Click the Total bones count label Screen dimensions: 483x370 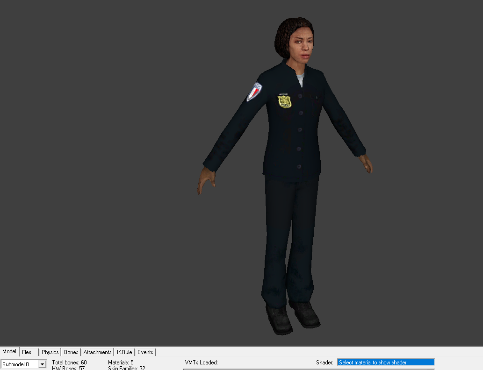(69, 363)
